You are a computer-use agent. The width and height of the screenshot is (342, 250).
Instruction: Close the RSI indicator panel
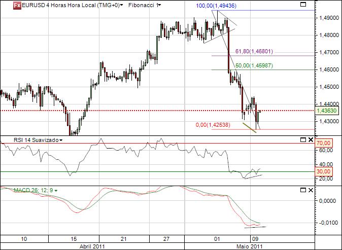(x=311, y=140)
